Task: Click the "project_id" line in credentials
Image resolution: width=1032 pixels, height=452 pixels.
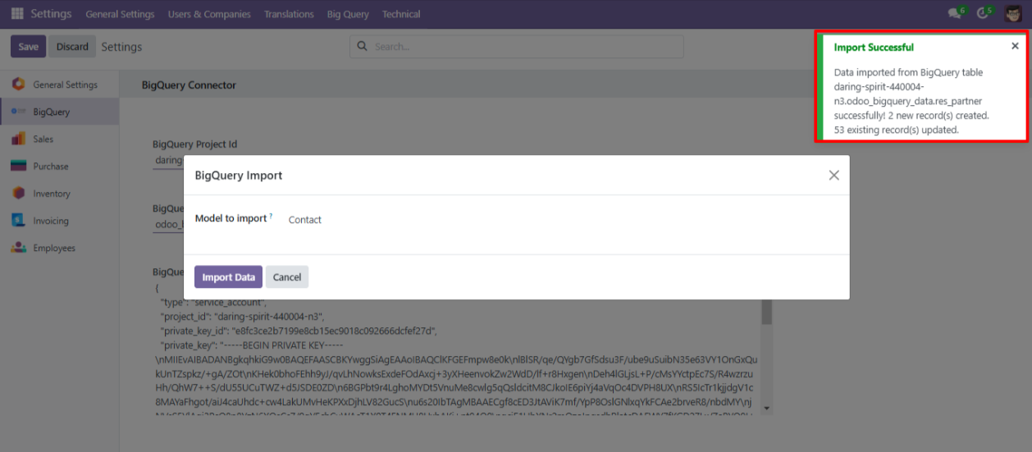Action: [x=242, y=317]
